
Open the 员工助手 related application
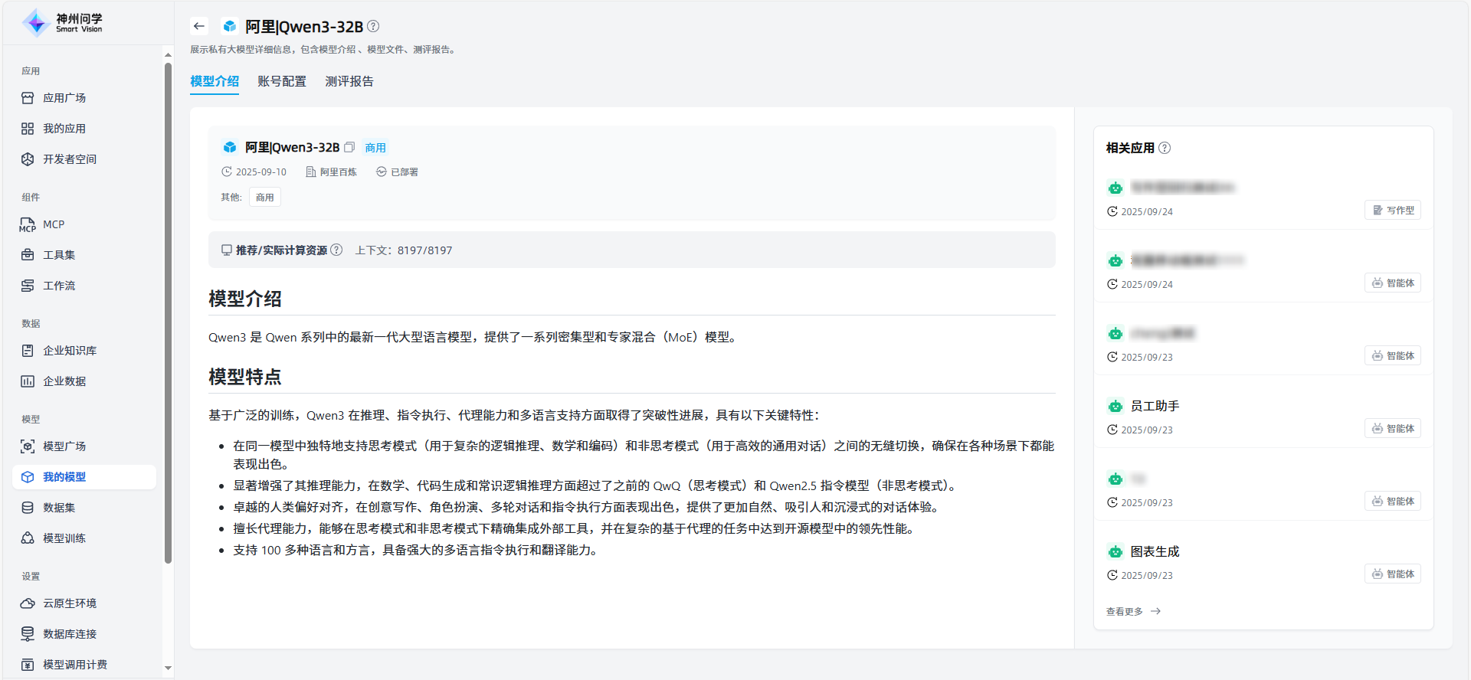click(x=1155, y=406)
